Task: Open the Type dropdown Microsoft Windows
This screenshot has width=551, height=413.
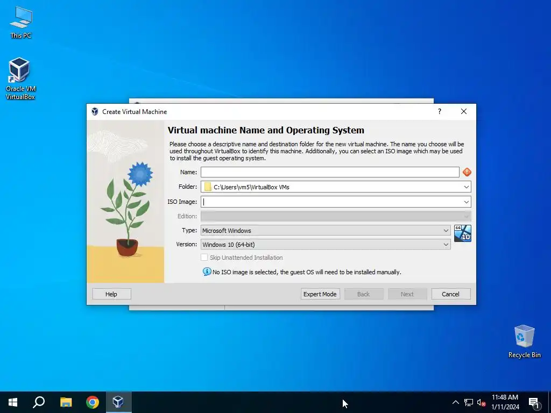Action: (x=326, y=230)
